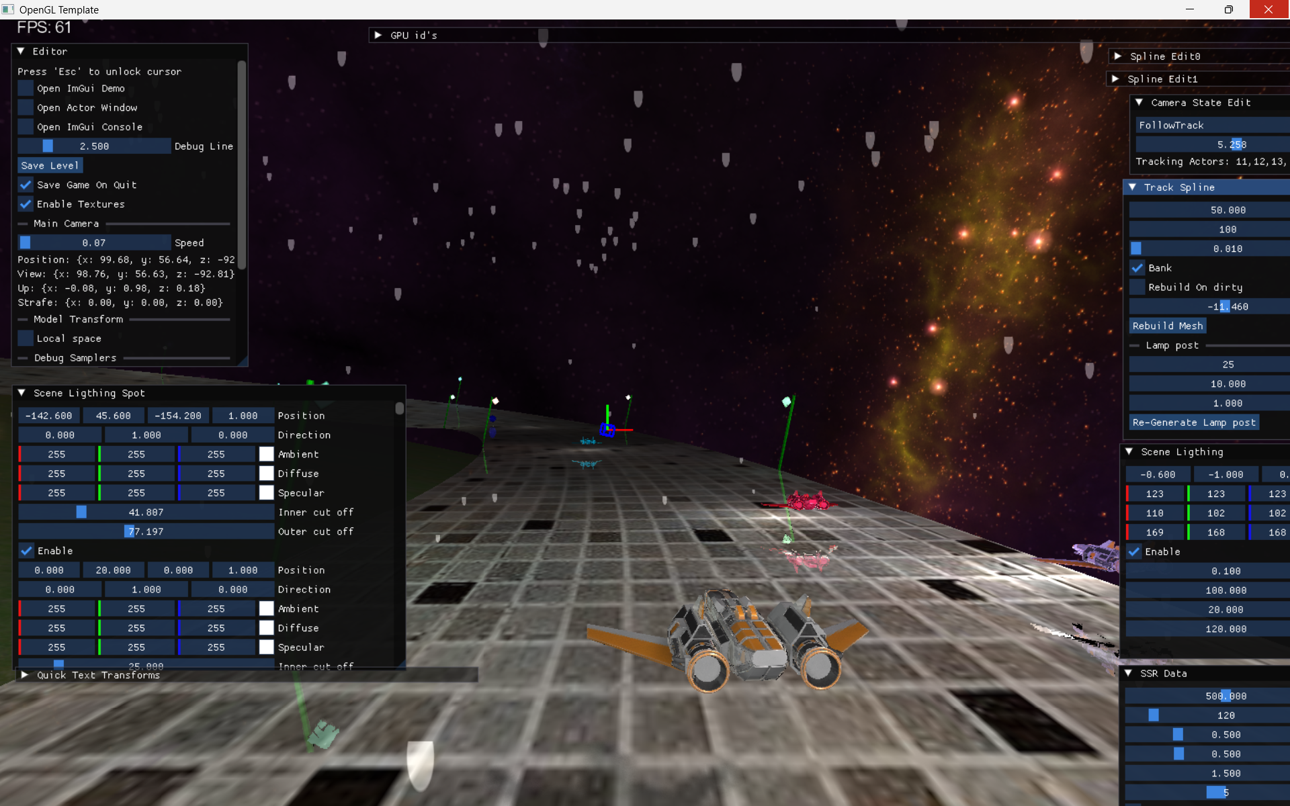Check the Open ImGui Demo checkbox

tap(26, 88)
